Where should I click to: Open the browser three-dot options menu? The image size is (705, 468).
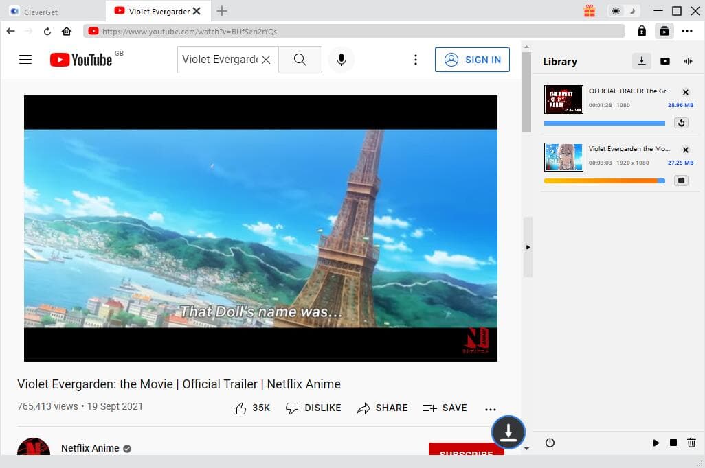click(x=687, y=31)
